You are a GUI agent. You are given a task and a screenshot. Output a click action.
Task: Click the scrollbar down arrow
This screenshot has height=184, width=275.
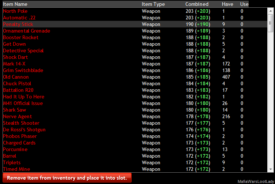[271, 169]
